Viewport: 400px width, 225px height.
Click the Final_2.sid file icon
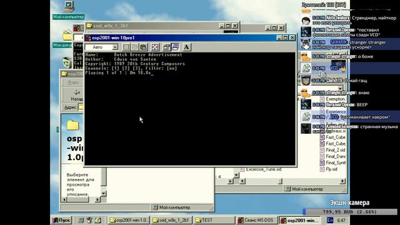point(322,150)
